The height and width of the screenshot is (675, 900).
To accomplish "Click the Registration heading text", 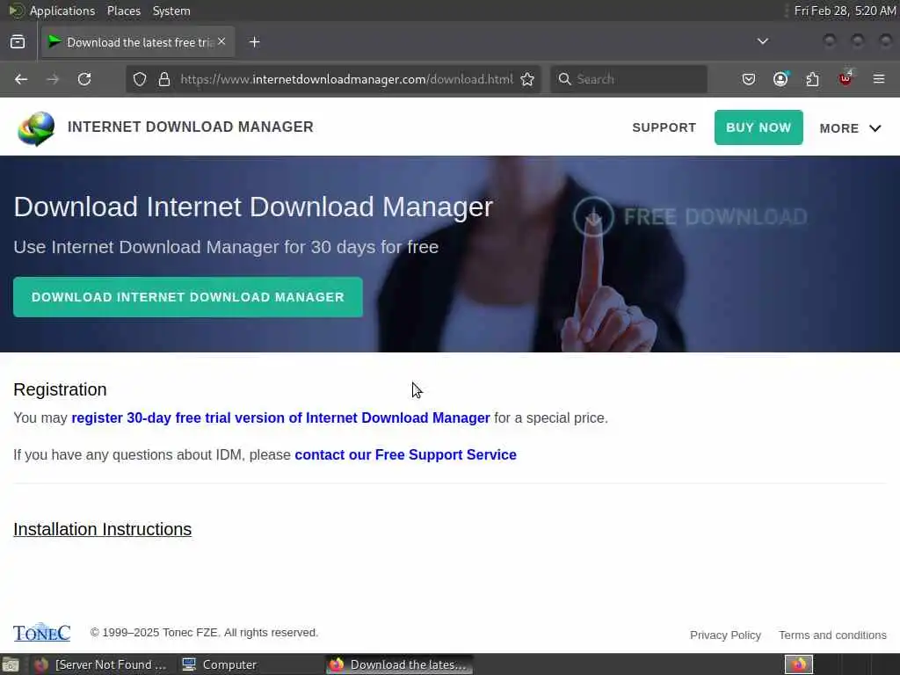I will [x=61, y=389].
